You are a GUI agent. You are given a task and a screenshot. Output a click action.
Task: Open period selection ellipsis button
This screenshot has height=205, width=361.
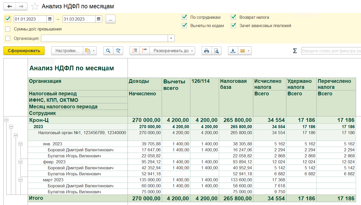pyautogui.click(x=111, y=19)
